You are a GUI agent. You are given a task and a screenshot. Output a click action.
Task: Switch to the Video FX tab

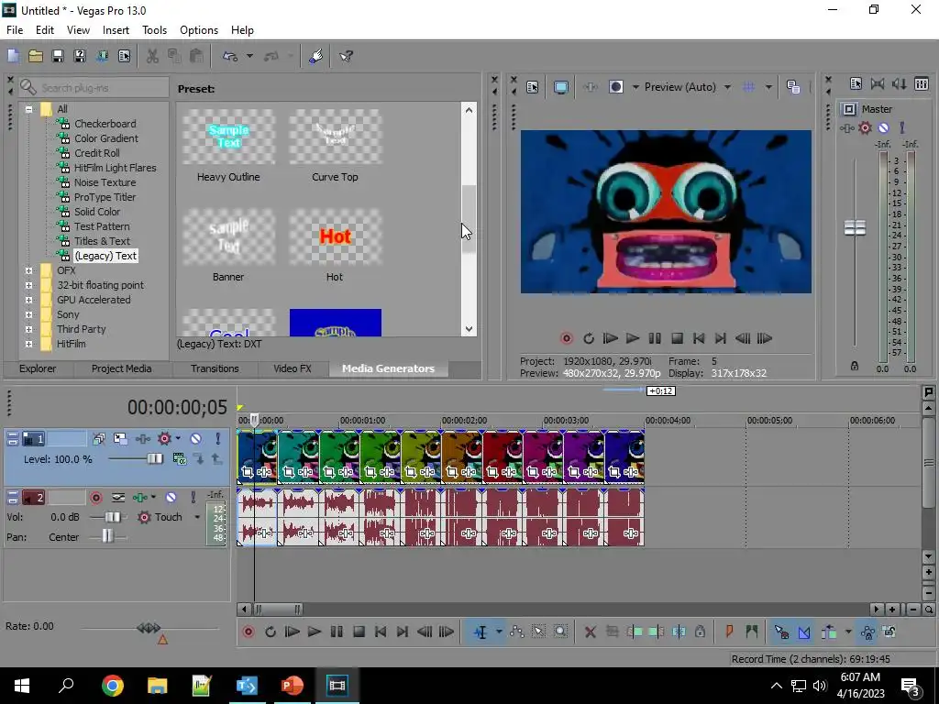point(293,368)
